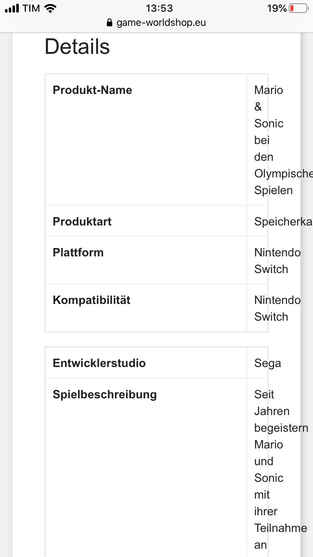Click the Sega developer value
The width and height of the screenshot is (313, 557).
click(x=268, y=363)
